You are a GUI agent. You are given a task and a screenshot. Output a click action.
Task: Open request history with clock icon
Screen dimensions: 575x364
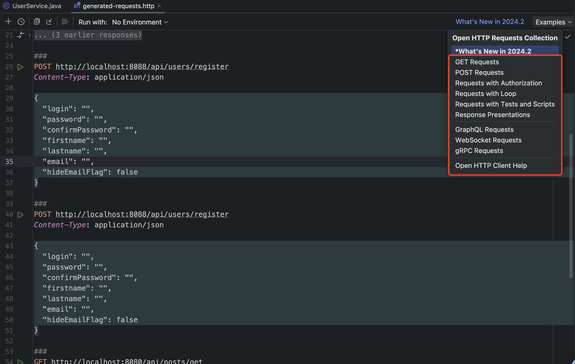pyautogui.click(x=21, y=21)
